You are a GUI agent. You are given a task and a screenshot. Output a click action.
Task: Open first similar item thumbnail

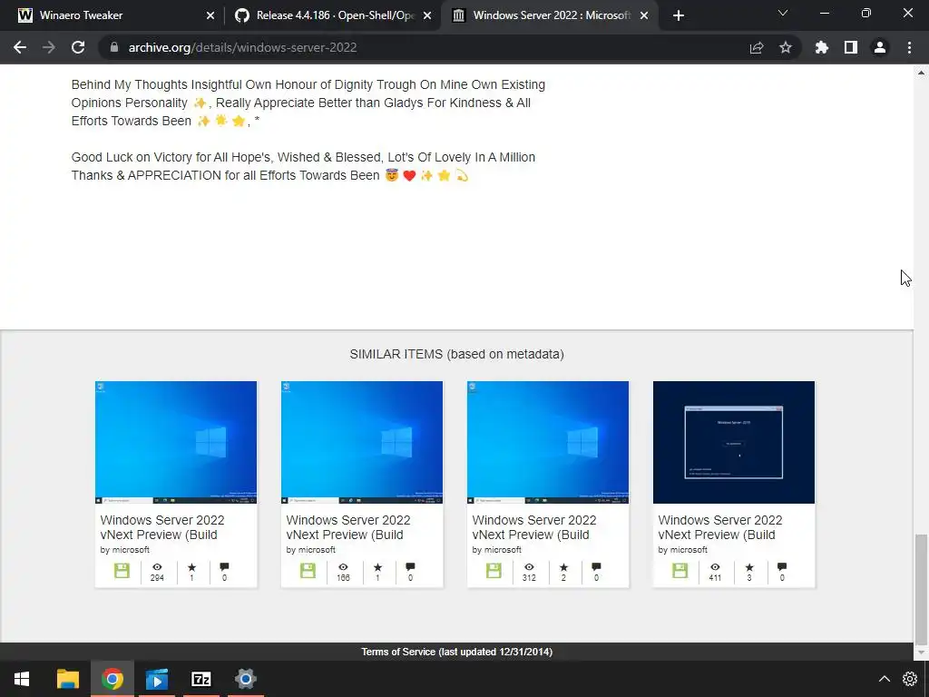pyautogui.click(x=176, y=442)
